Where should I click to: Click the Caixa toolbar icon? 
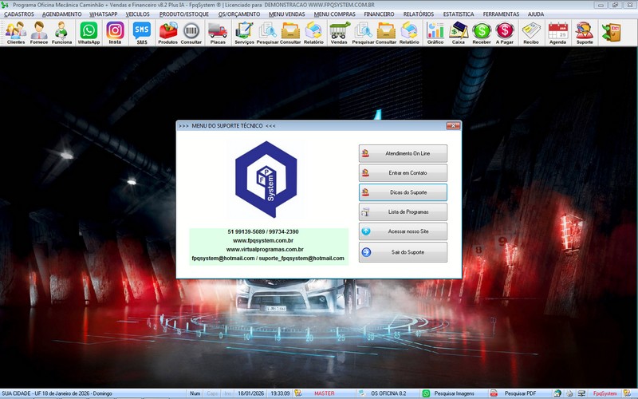tap(459, 33)
